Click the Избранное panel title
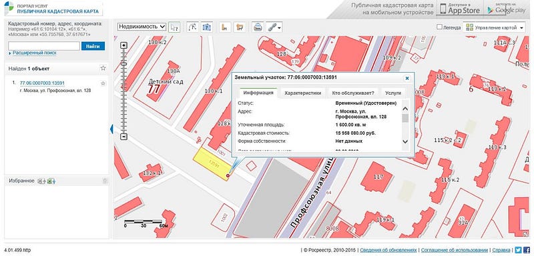This screenshot has height=256, width=534. pos(21,181)
